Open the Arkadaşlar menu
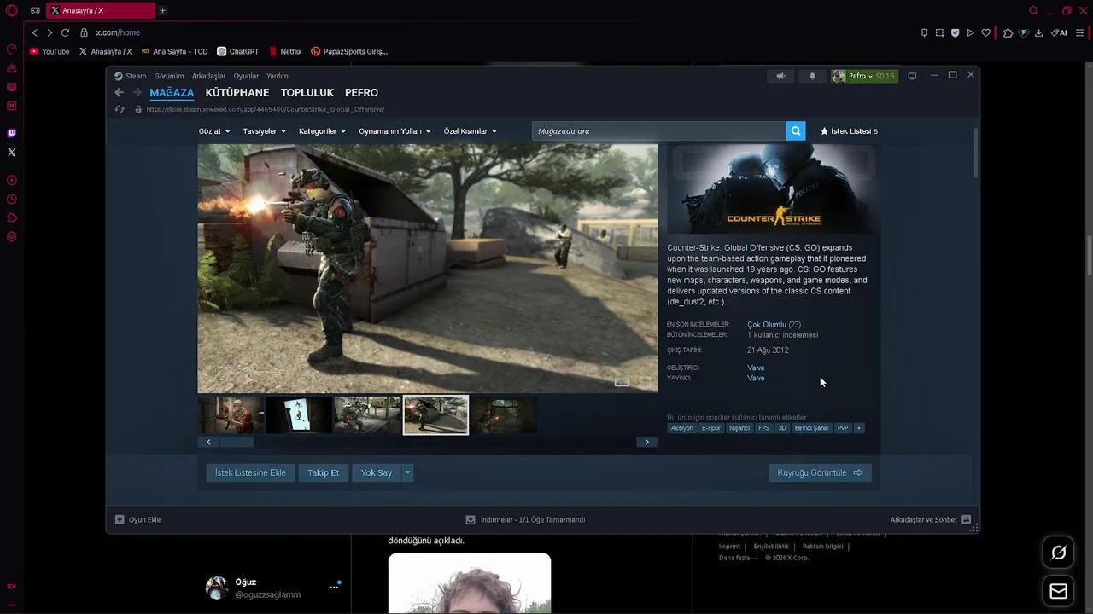Viewport: 1093px width, 614px height. point(208,76)
